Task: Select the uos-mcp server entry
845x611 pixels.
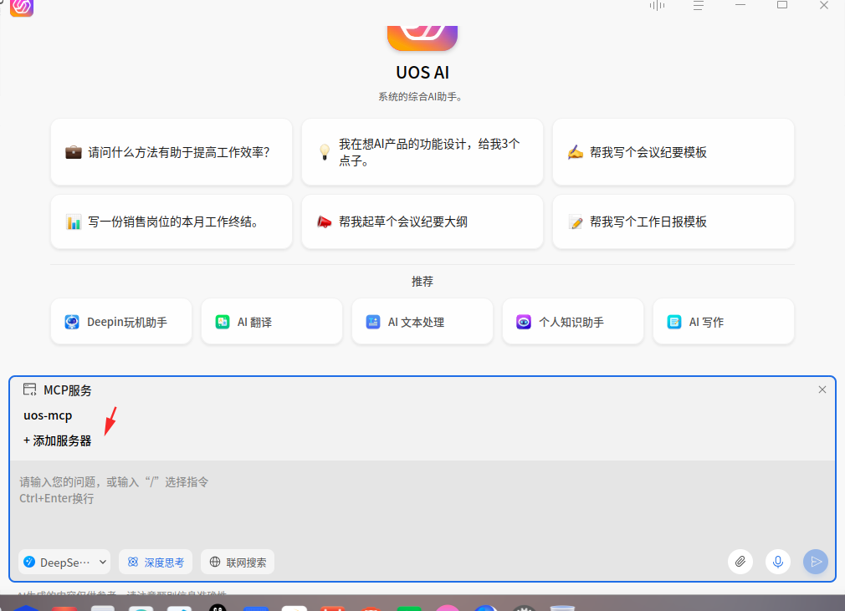Action: (48, 415)
